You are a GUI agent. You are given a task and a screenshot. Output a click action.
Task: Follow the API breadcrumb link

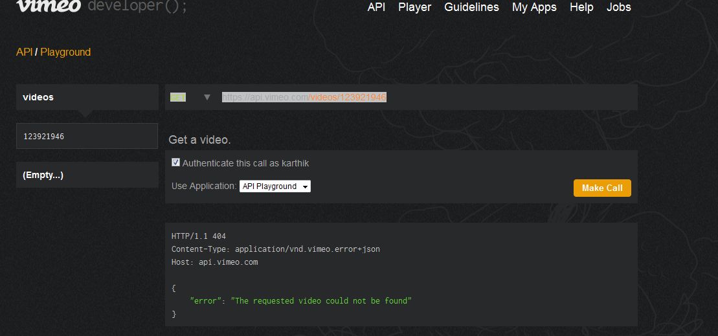click(24, 52)
